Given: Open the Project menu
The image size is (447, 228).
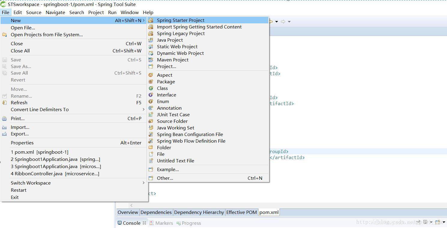Looking at the screenshot, I should coord(96,12).
